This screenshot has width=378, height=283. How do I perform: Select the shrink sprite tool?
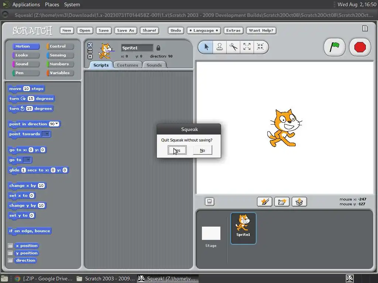(260, 47)
